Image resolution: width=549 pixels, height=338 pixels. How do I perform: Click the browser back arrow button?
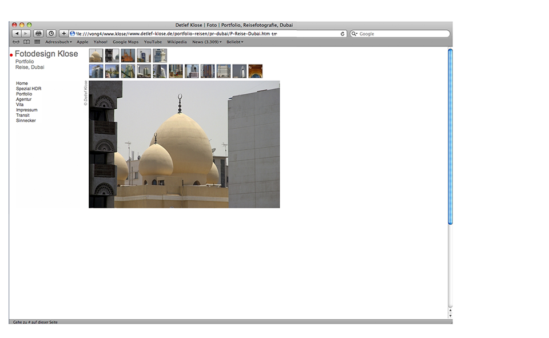17,34
